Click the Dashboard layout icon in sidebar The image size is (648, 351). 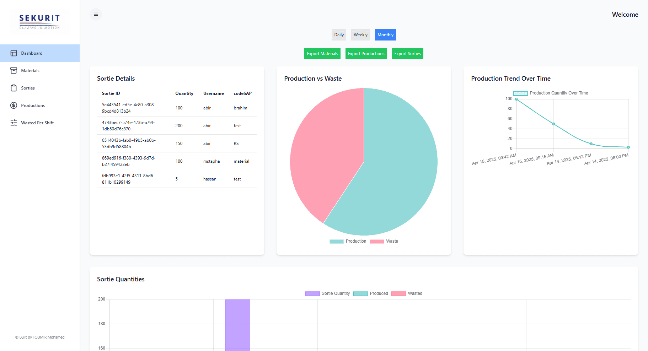14,53
